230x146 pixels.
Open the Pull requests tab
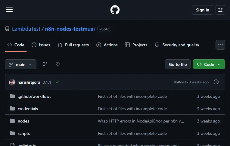point(73,45)
